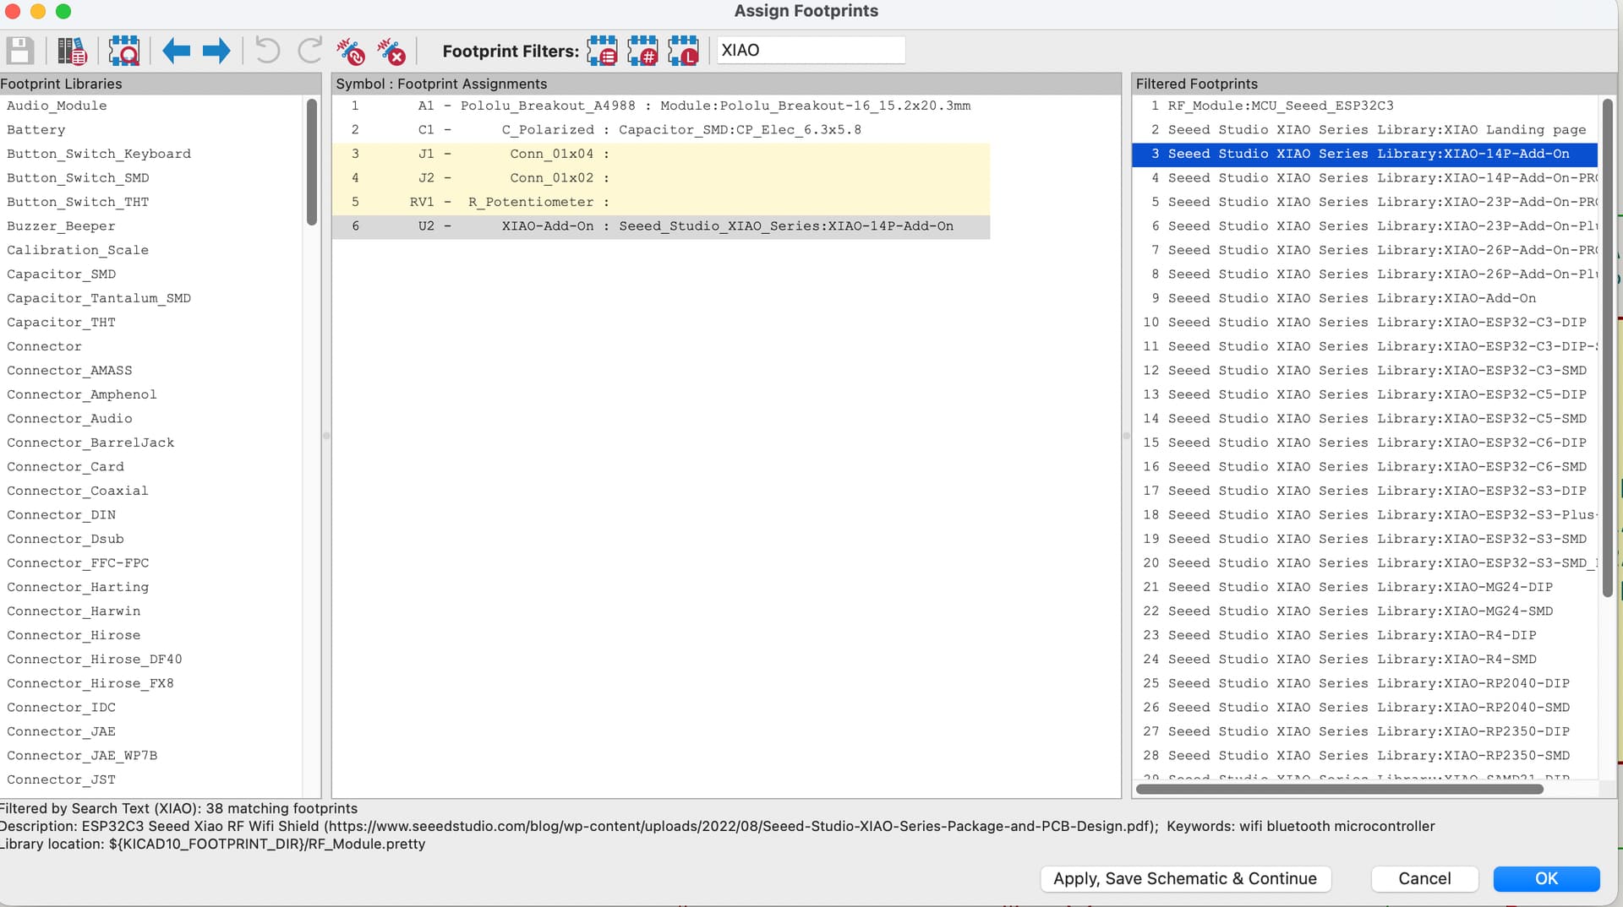Toggle filter by symbol footprint filters
The height and width of the screenshot is (907, 1623).
tap(602, 51)
